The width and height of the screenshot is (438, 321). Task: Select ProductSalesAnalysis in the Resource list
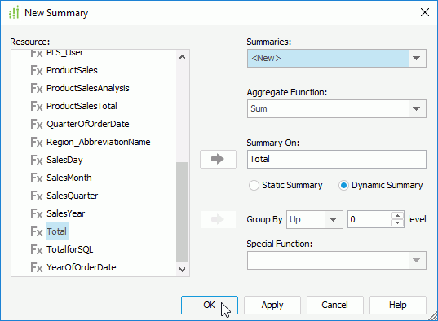tap(88, 88)
